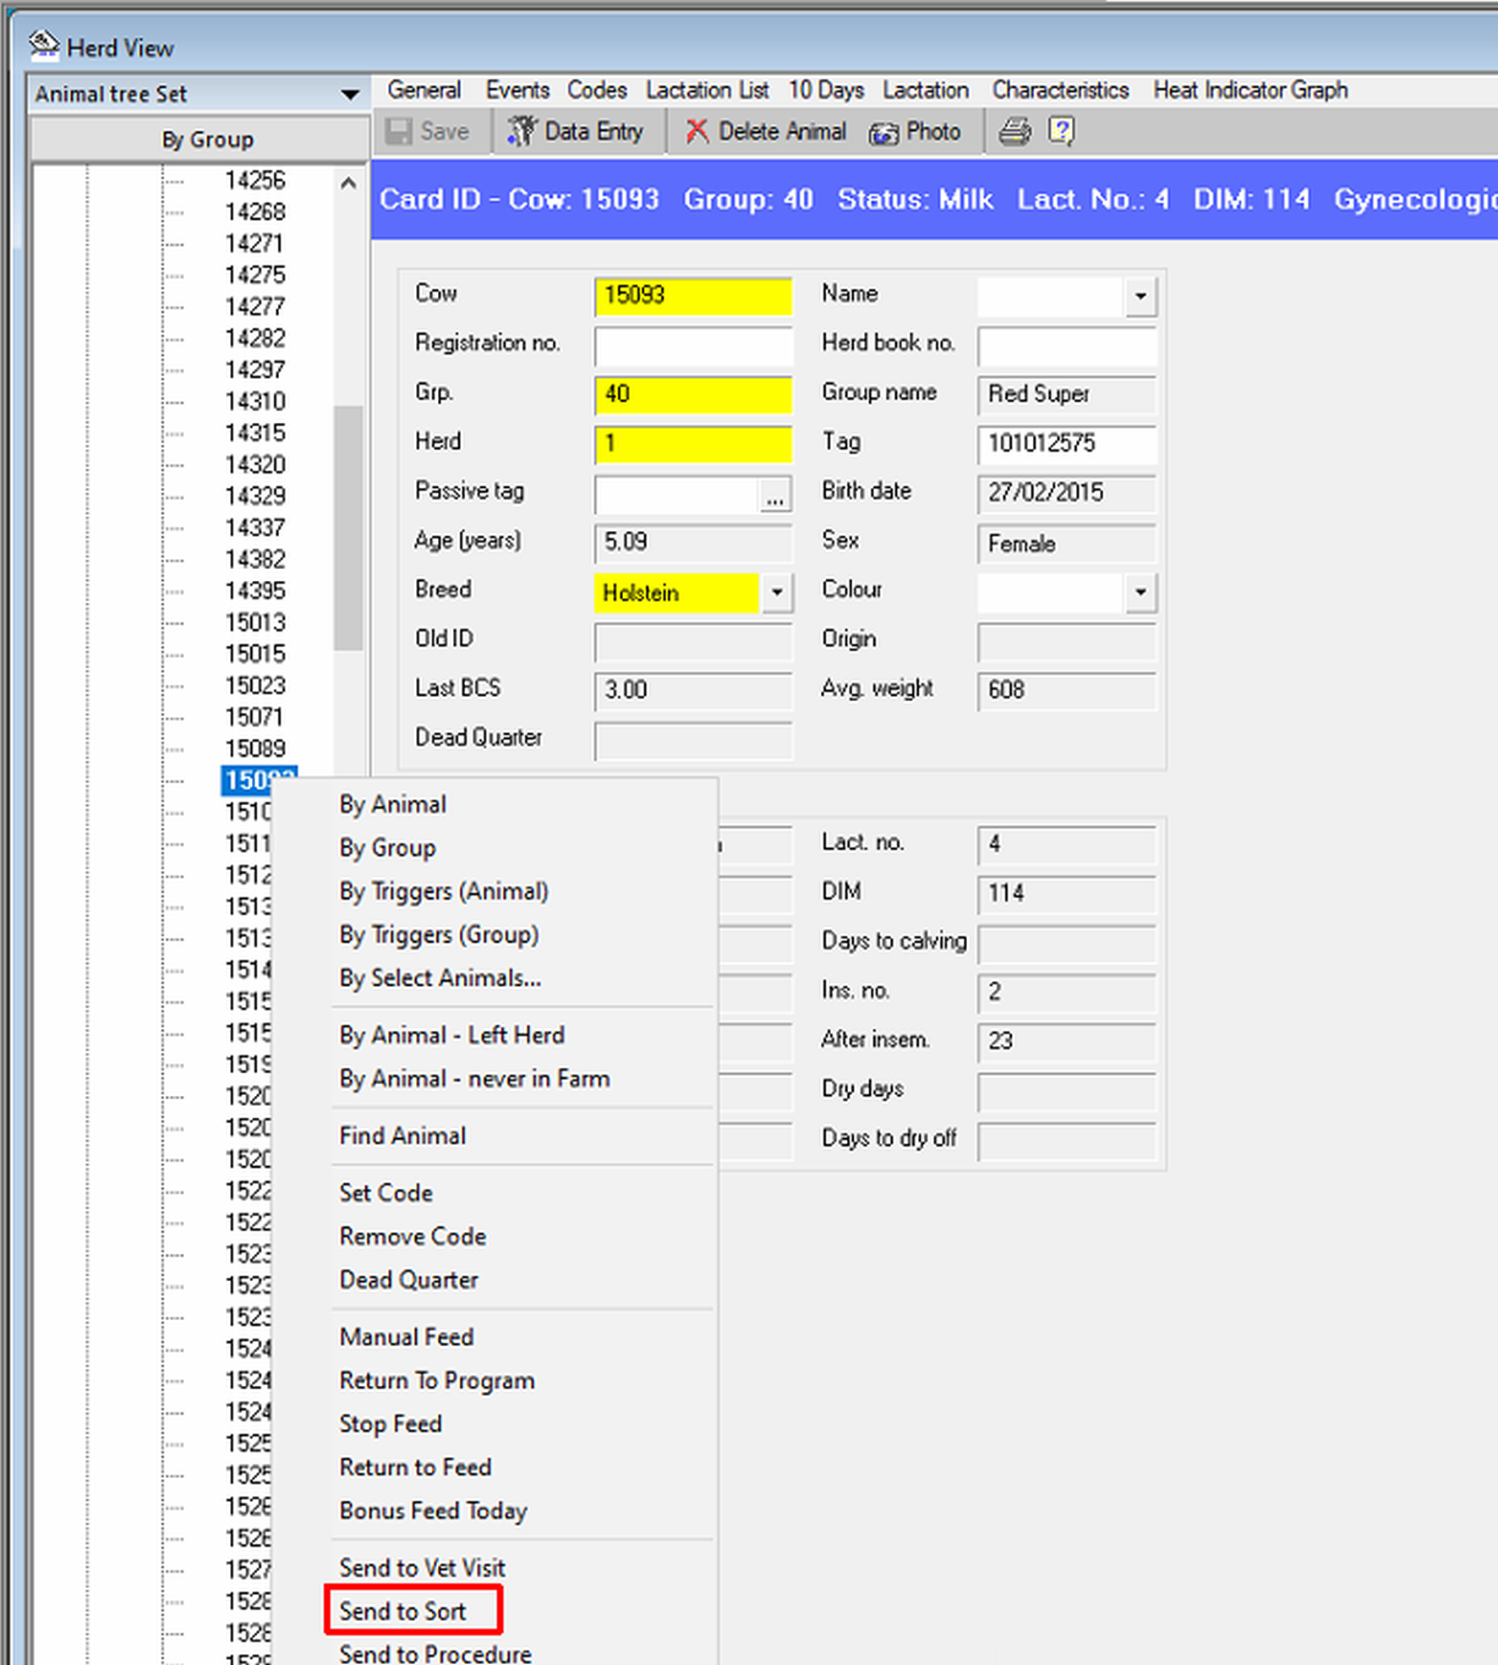Click the printer icon in toolbar
The image size is (1498, 1665).
pyautogui.click(x=1014, y=132)
